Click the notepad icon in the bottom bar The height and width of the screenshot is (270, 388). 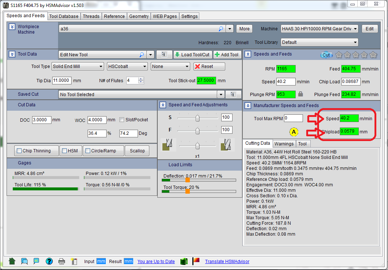pyautogui.click(x=74, y=261)
